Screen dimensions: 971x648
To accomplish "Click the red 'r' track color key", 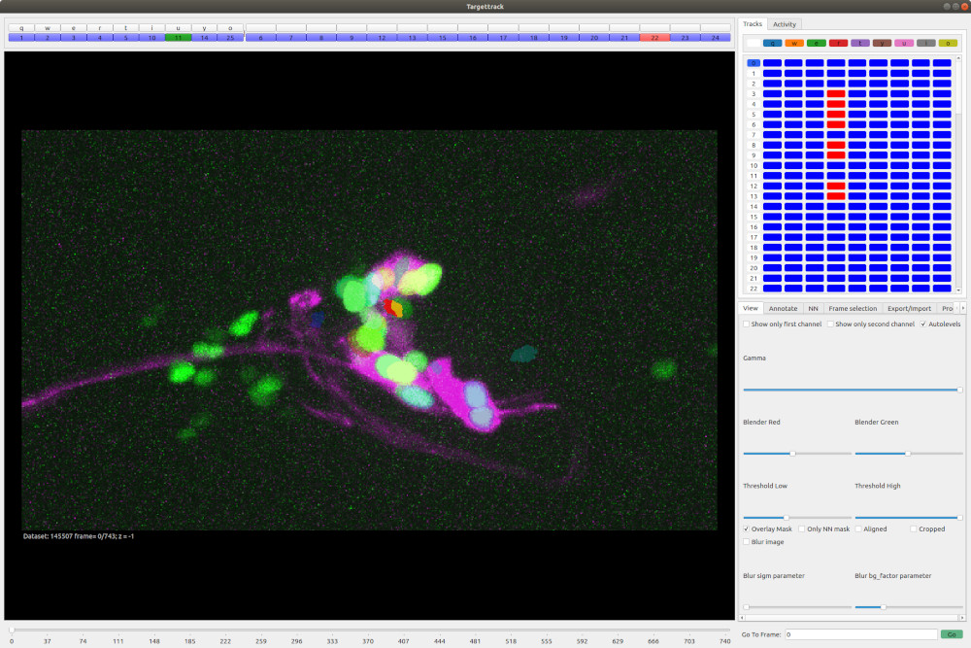I will [x=837, y=43].
